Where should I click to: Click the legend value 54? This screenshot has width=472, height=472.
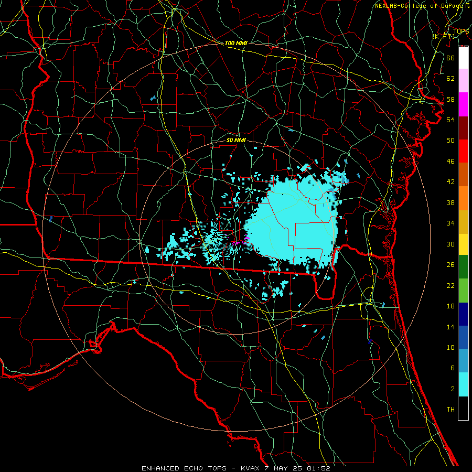(450, 120)
